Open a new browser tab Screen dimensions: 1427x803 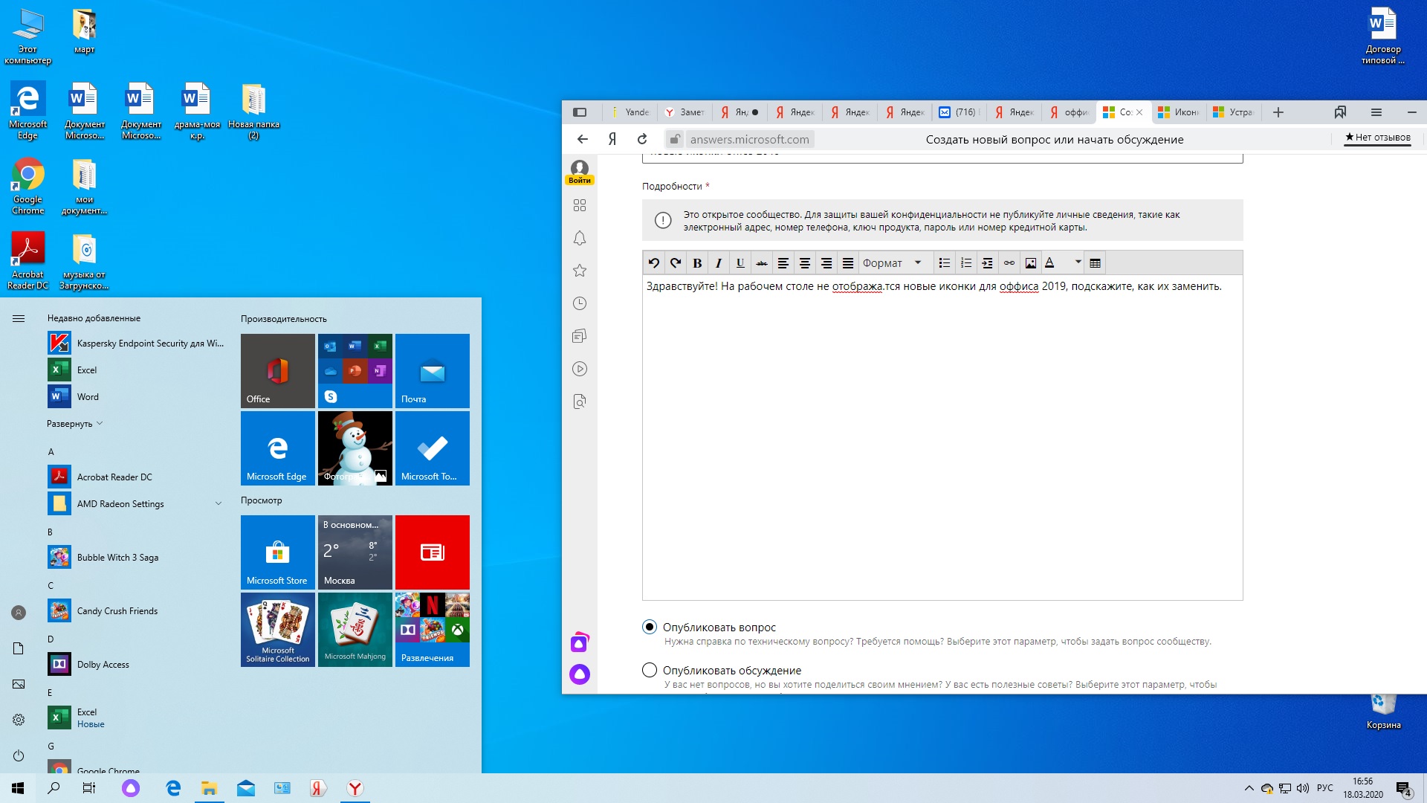[1278, 112]
